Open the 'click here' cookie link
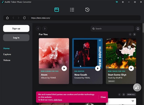 click(x=58, y=100)
